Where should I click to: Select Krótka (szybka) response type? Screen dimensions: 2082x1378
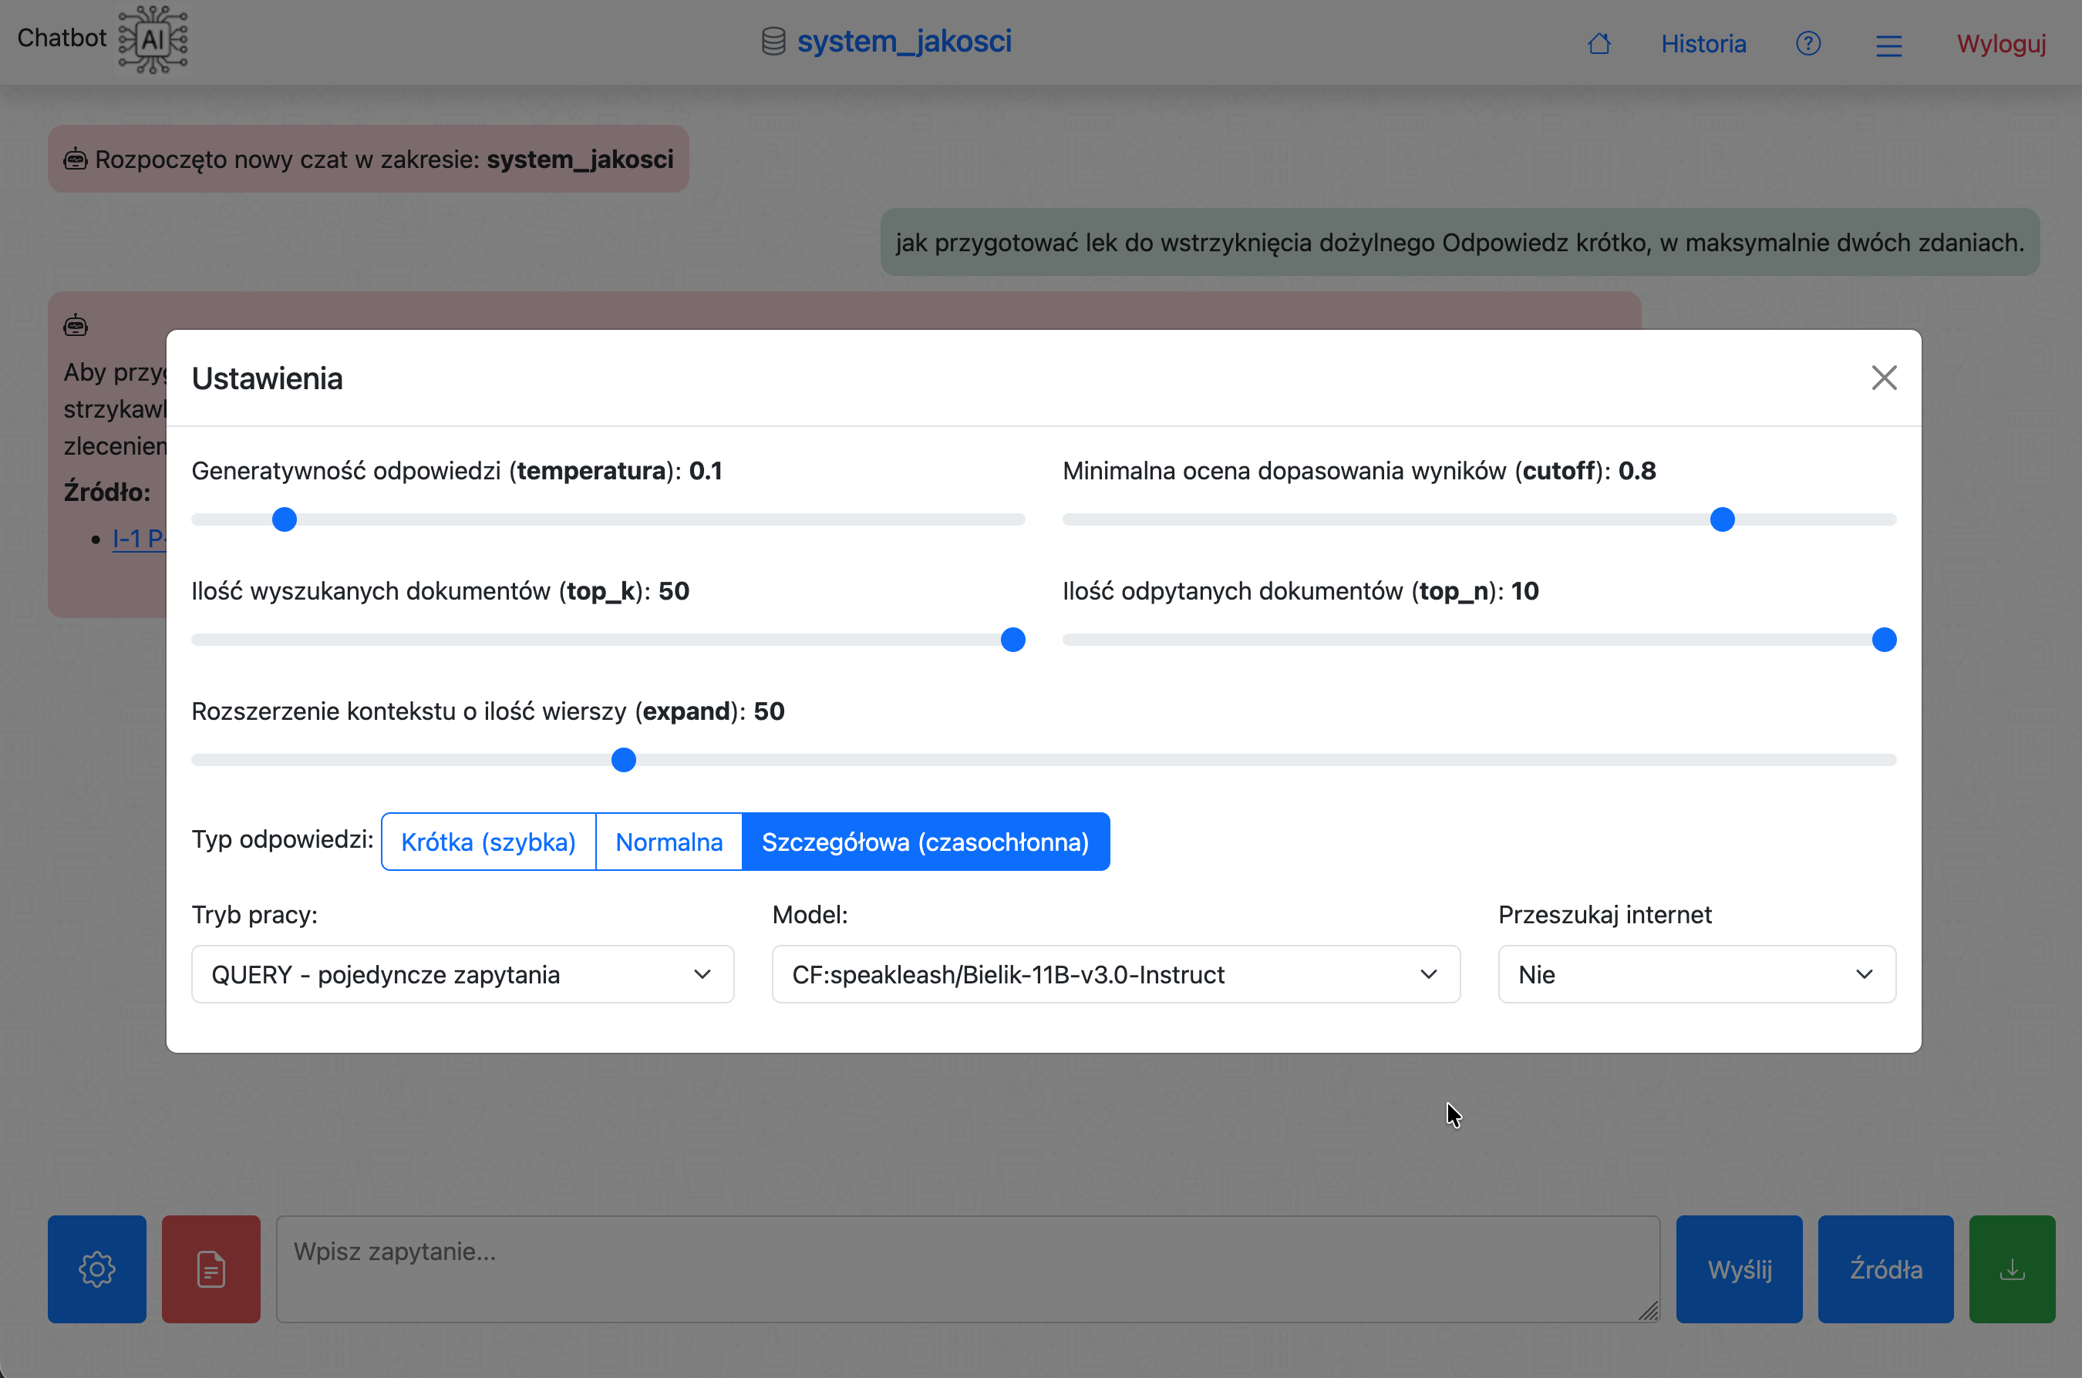point(488,841)
